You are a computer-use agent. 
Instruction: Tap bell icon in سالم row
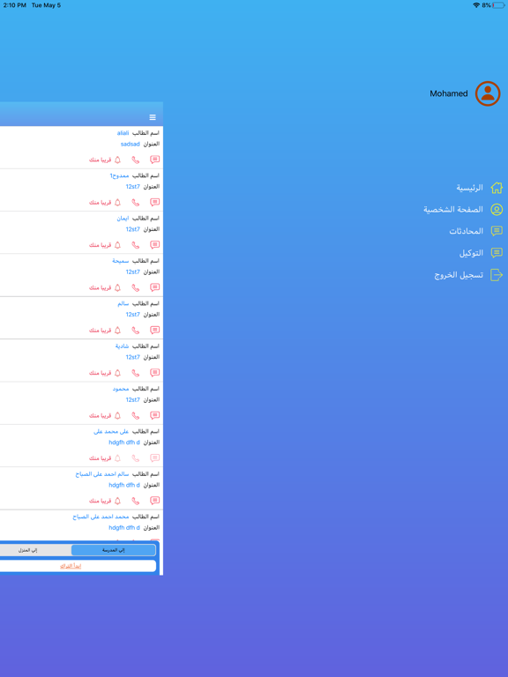(x=117, y=331)
